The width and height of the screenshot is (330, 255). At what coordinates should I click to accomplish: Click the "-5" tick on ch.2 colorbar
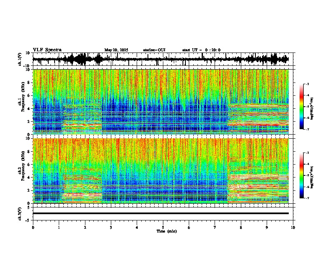[x=307, y=175]
